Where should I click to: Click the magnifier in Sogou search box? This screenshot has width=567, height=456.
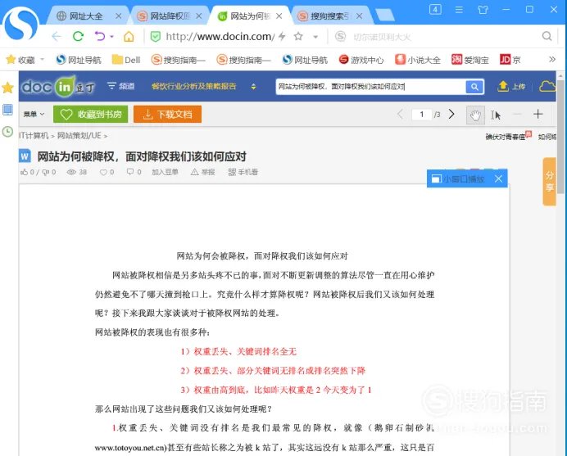(547, 36)
